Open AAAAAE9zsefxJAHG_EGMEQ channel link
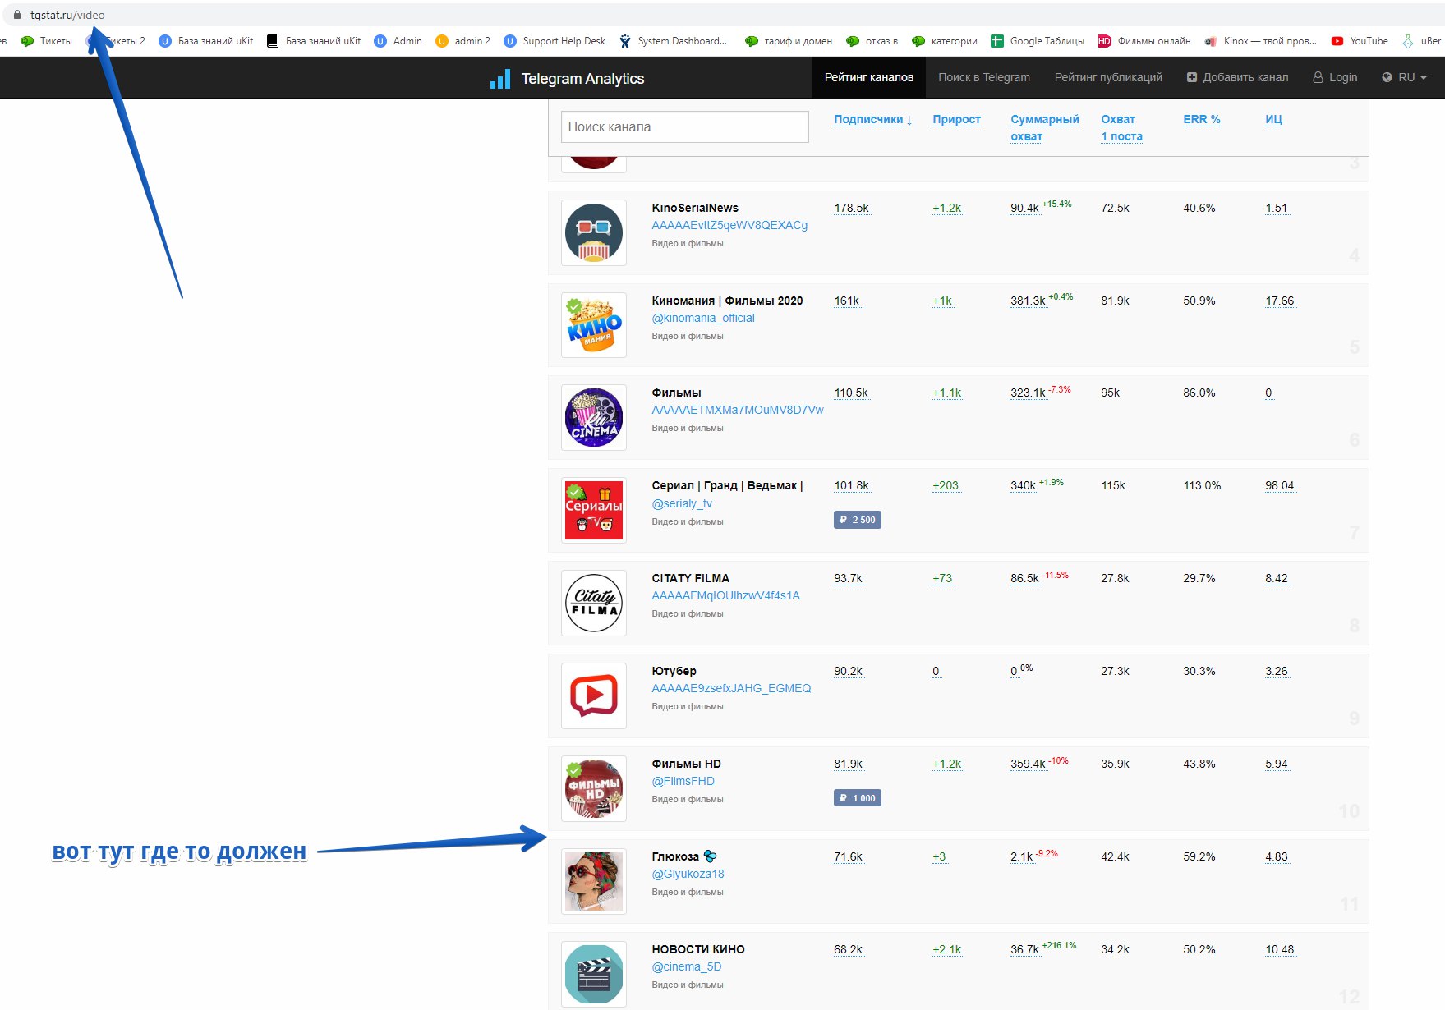 pyautogui.click(x=731, y=688)
